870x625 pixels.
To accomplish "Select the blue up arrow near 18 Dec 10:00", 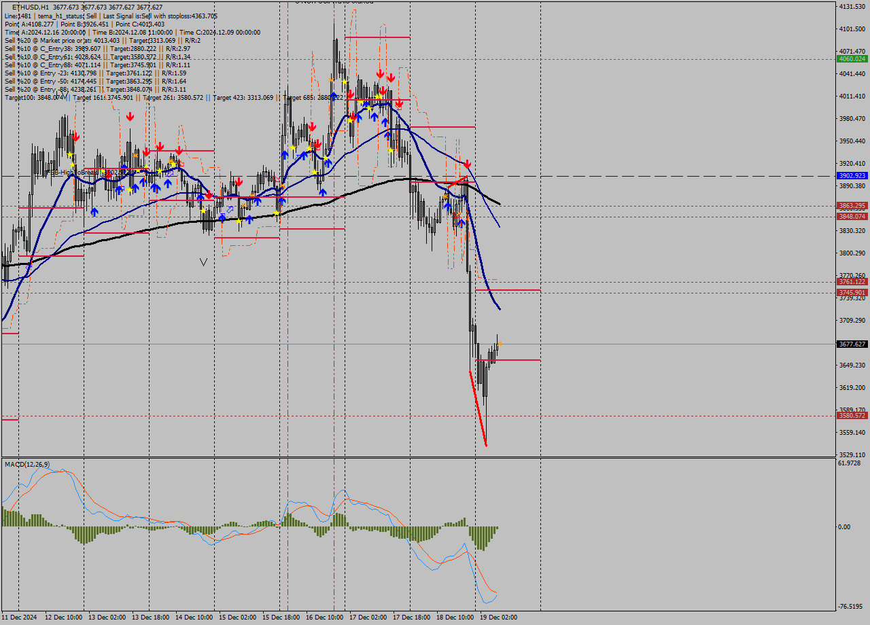I will (x=448, y=205).
